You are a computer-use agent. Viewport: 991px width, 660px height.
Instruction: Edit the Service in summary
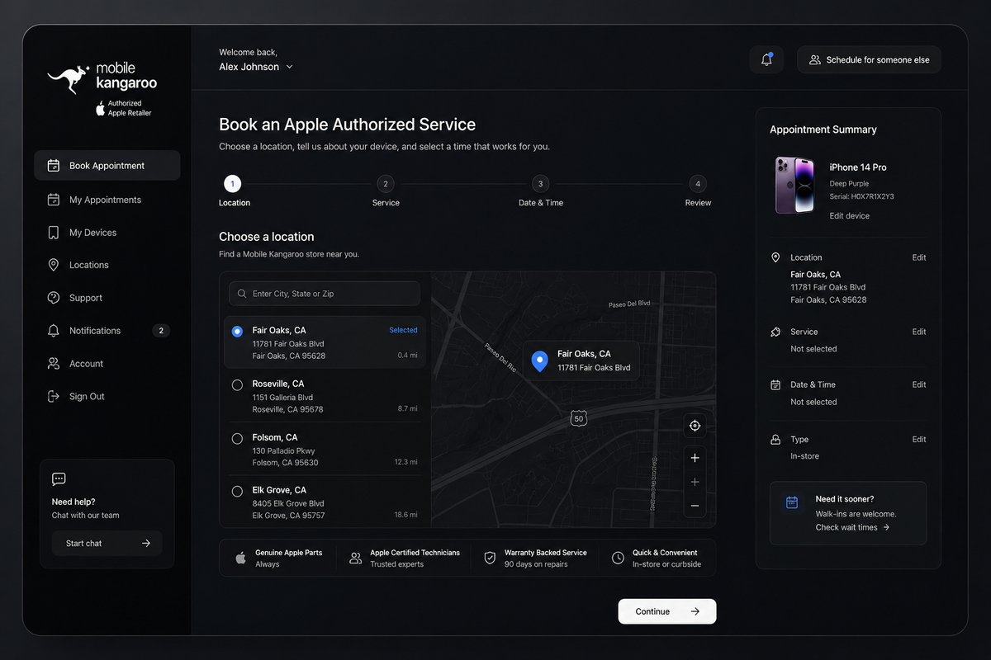coord(919,332)
